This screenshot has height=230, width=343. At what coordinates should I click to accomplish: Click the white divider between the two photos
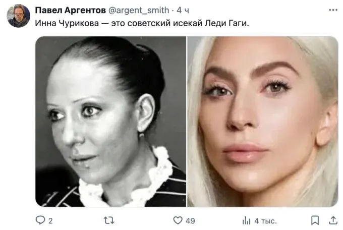(187, 122)
